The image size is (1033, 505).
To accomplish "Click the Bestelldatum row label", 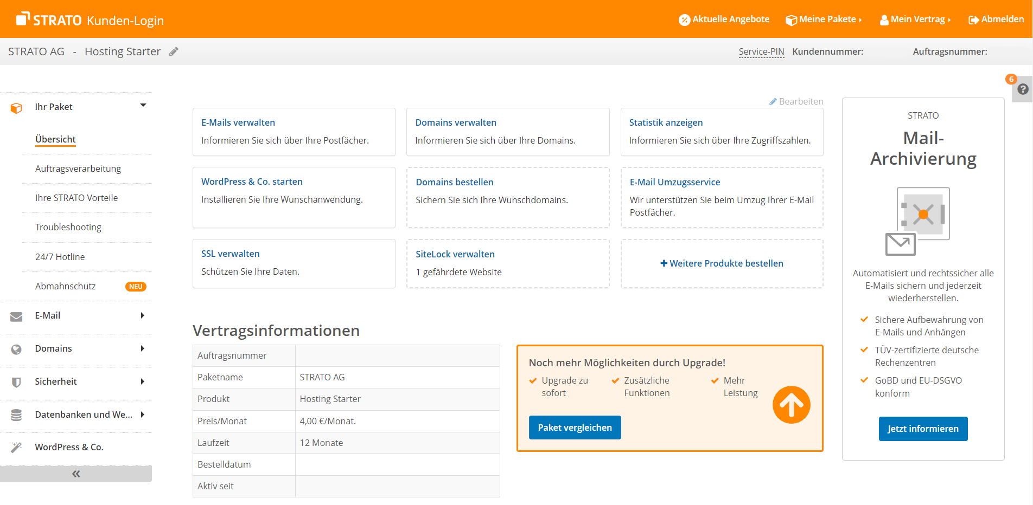I will (x=224, y=464).
